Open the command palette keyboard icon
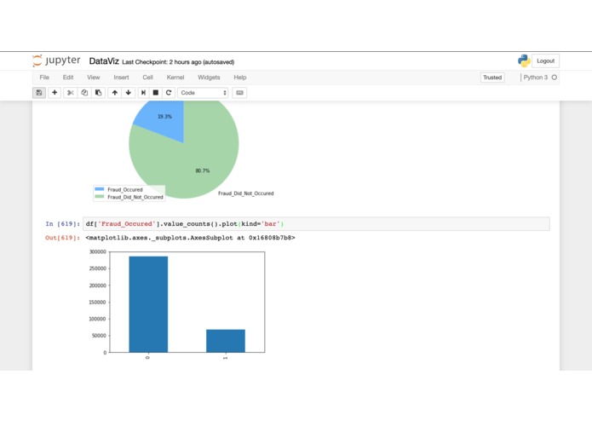 click(239, 93)
